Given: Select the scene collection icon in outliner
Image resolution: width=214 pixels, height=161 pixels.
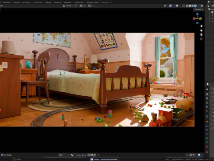Looking at the screenshot, I should (x=210, y=9).
